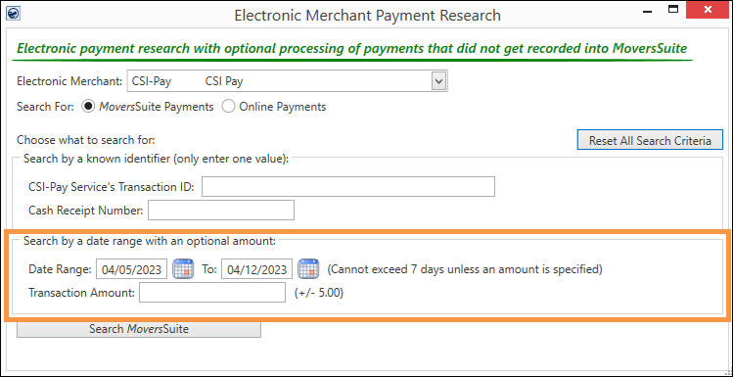Click the 'Electronic Merchant:' label

tap(69, 81)
